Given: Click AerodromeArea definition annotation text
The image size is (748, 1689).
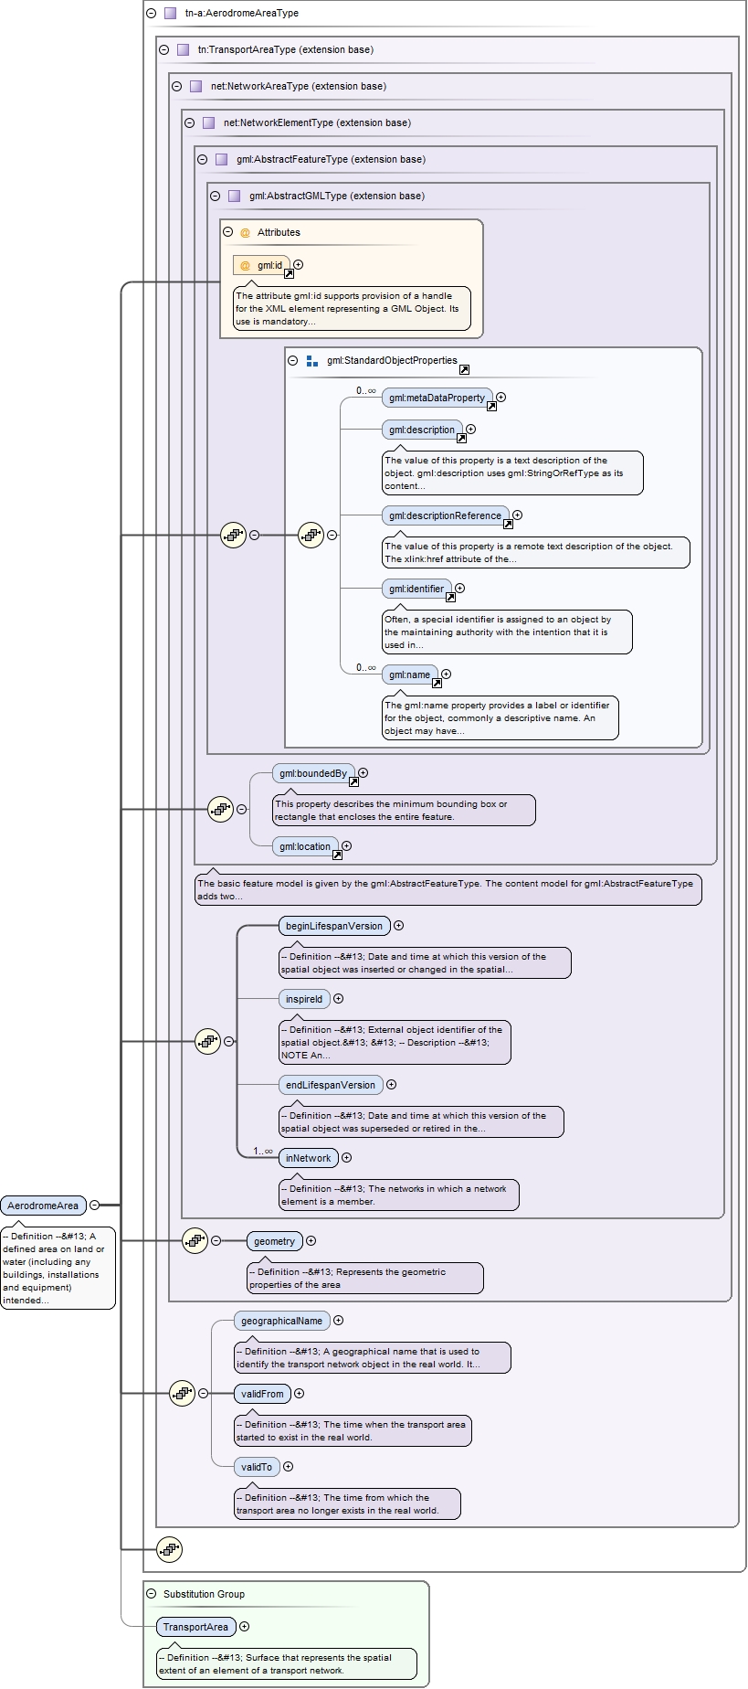Looking at the screenshot, I should click(58, 1268).
